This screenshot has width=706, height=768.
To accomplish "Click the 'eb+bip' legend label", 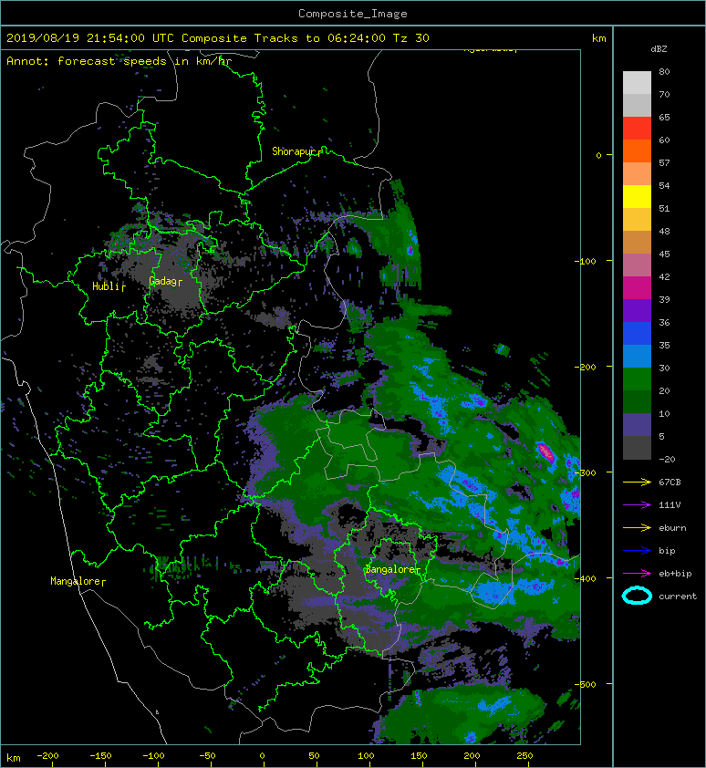I will (x=675, y=573).
